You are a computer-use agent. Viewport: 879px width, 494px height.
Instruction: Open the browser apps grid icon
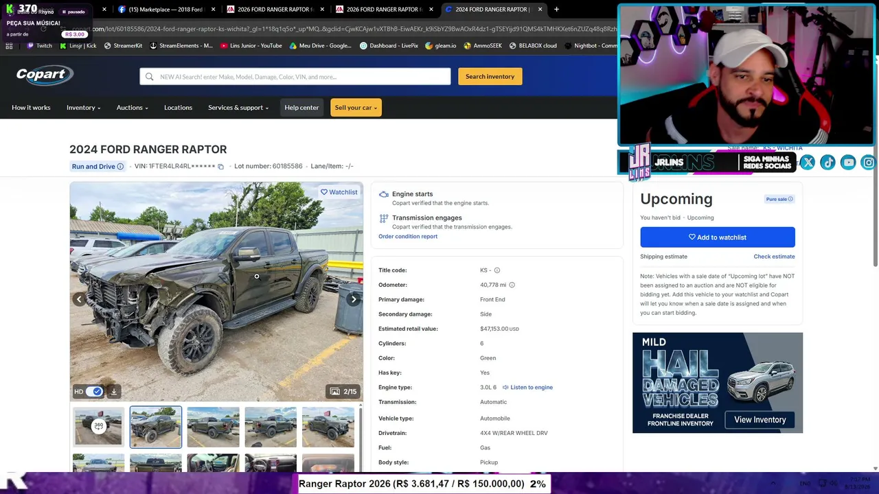point(9,46)
